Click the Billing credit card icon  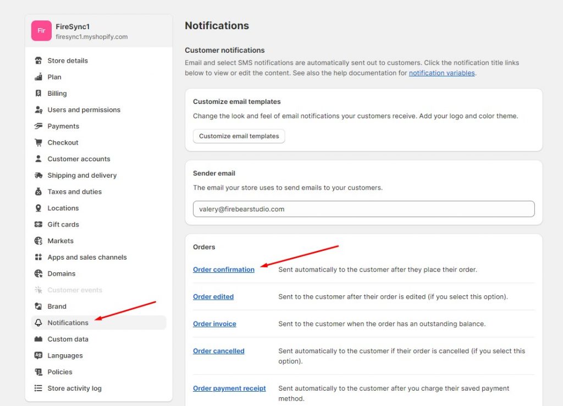click(x=38, y=93)
